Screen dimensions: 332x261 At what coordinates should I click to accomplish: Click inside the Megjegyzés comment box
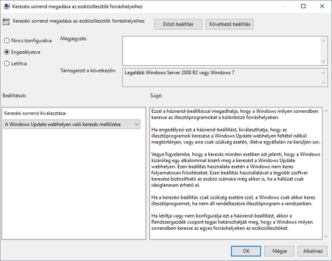pos(221,51)
